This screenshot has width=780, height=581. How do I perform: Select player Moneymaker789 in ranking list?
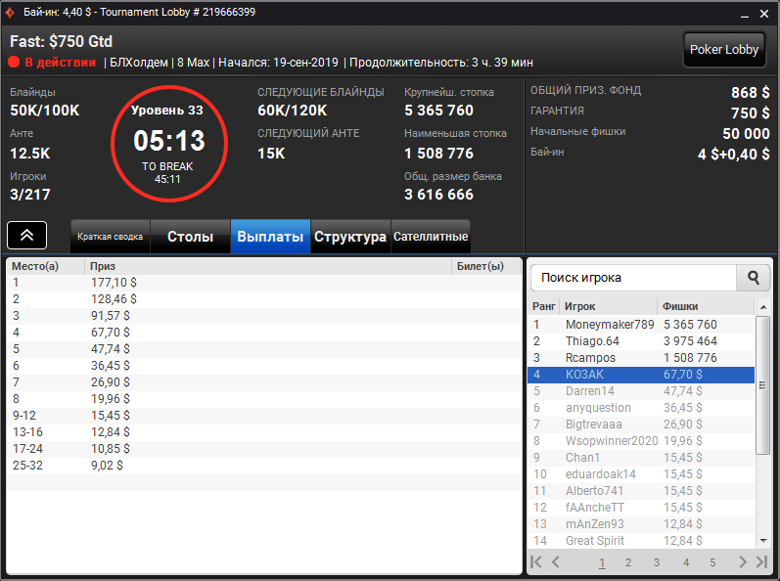[641, 325]
